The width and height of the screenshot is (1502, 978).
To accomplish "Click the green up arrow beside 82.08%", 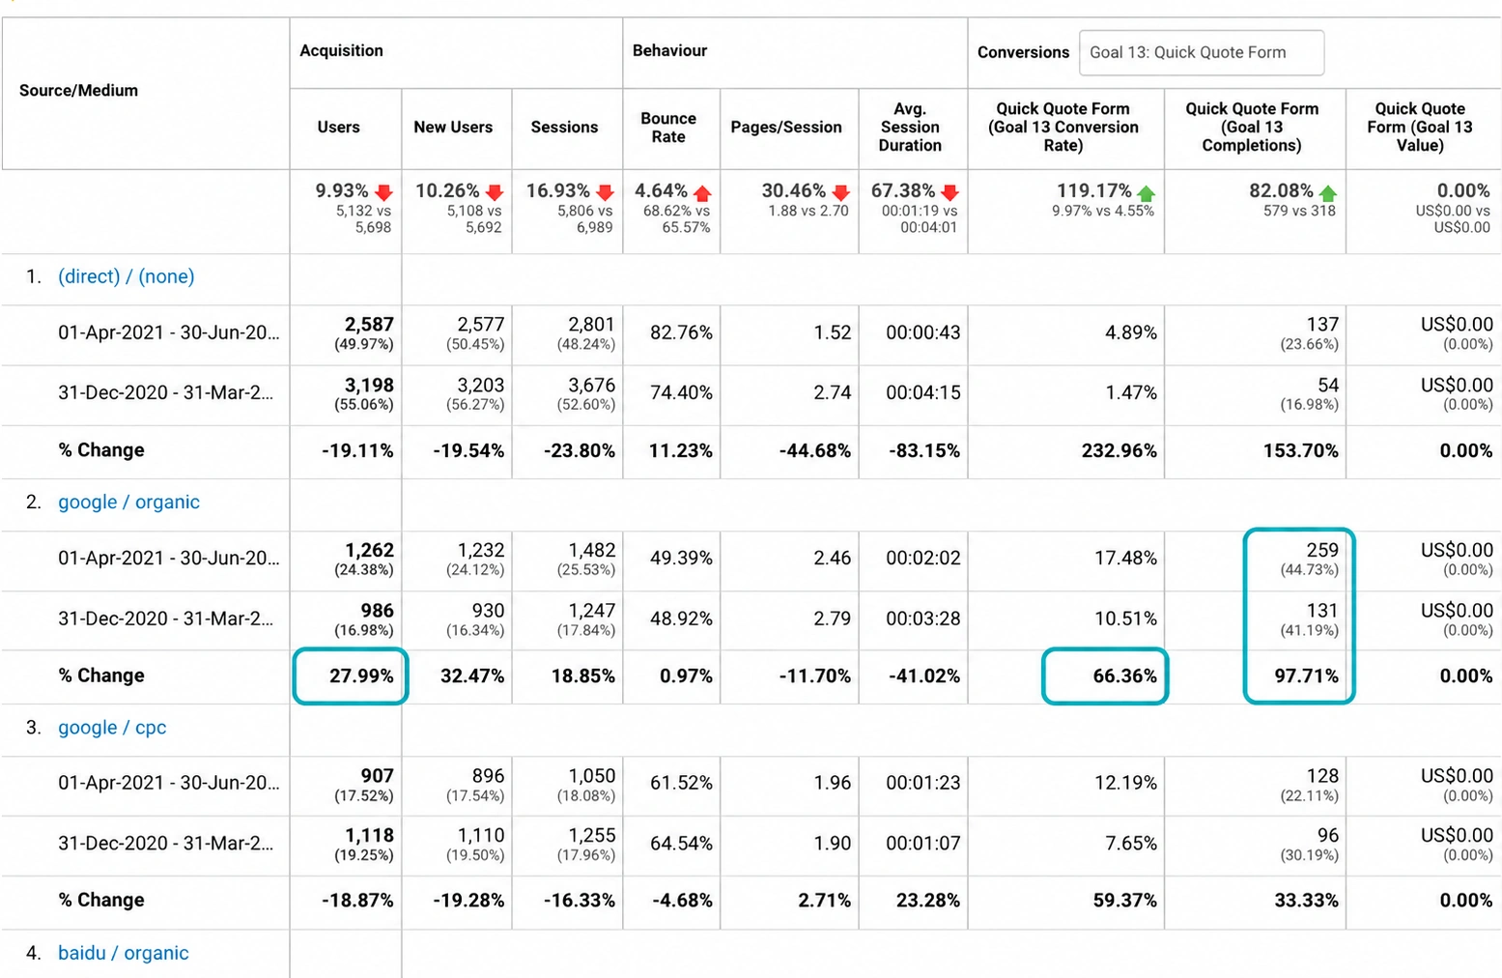I will [x=1328, y=192].
